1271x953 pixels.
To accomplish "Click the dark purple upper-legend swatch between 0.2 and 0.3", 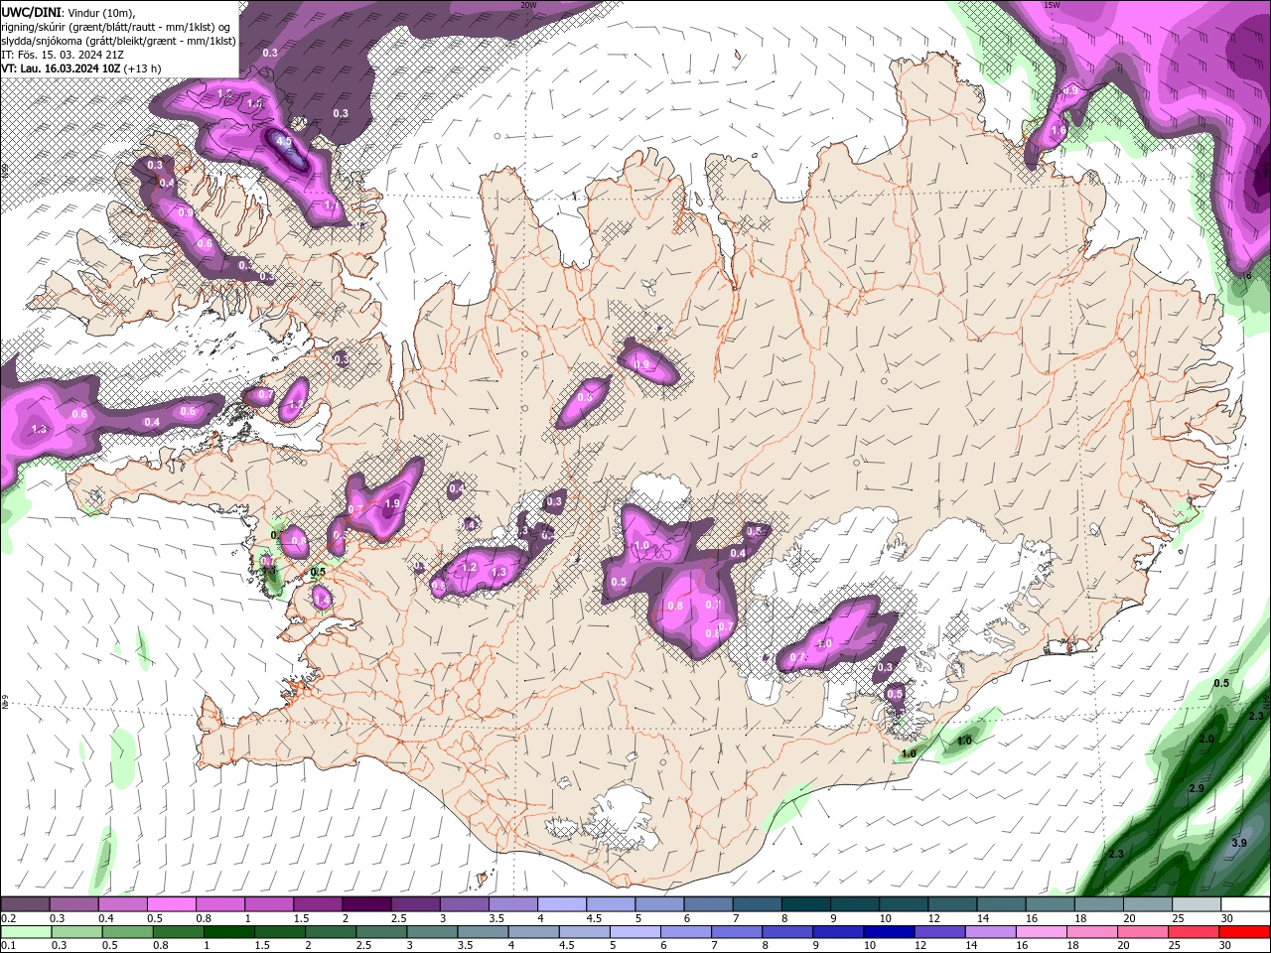I will tap(25, 904).
